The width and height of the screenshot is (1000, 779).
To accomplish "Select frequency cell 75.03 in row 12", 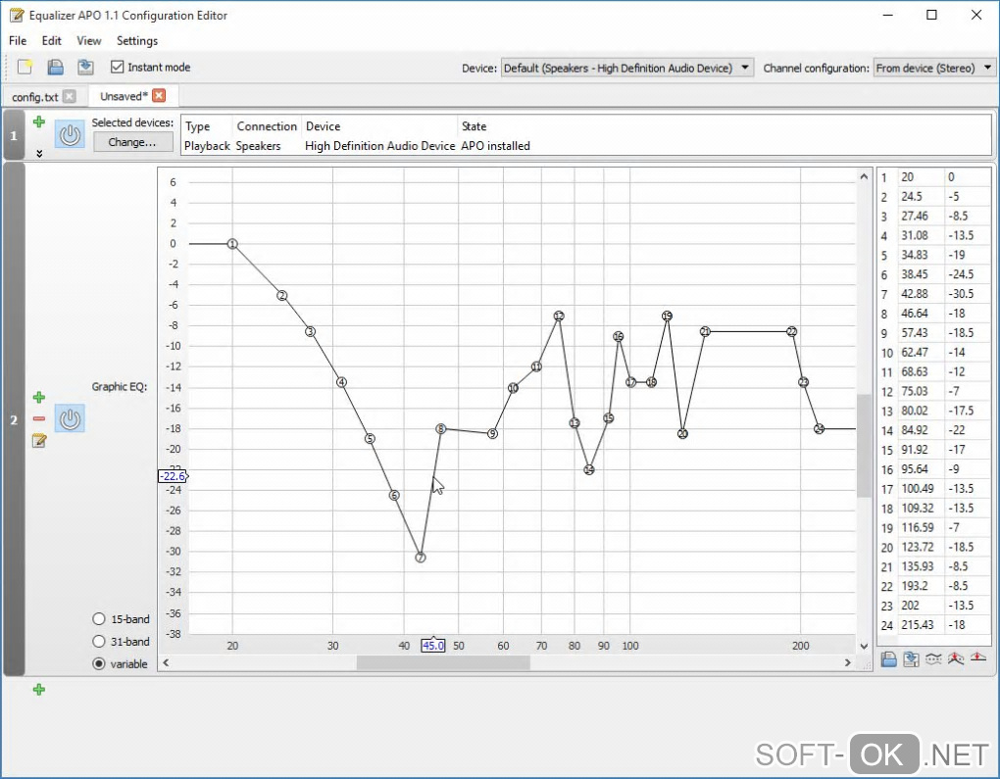I will 921,391.
